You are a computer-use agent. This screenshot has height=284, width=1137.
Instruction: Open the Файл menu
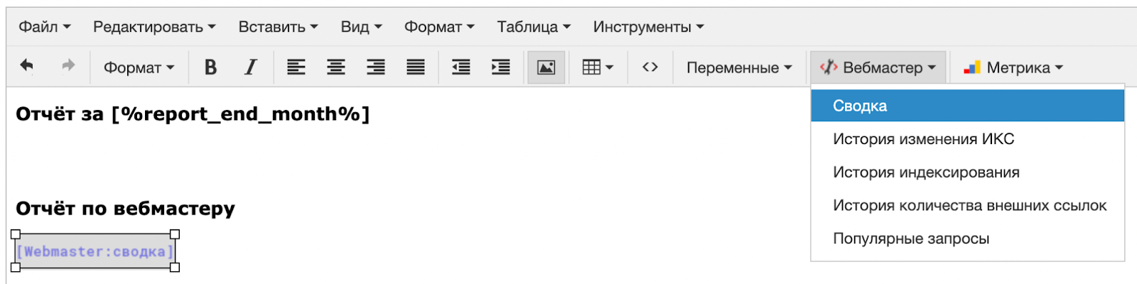(44, 27)
